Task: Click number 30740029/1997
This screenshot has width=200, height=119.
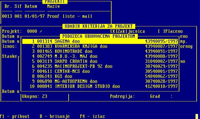Action: (x=161, y=66)
